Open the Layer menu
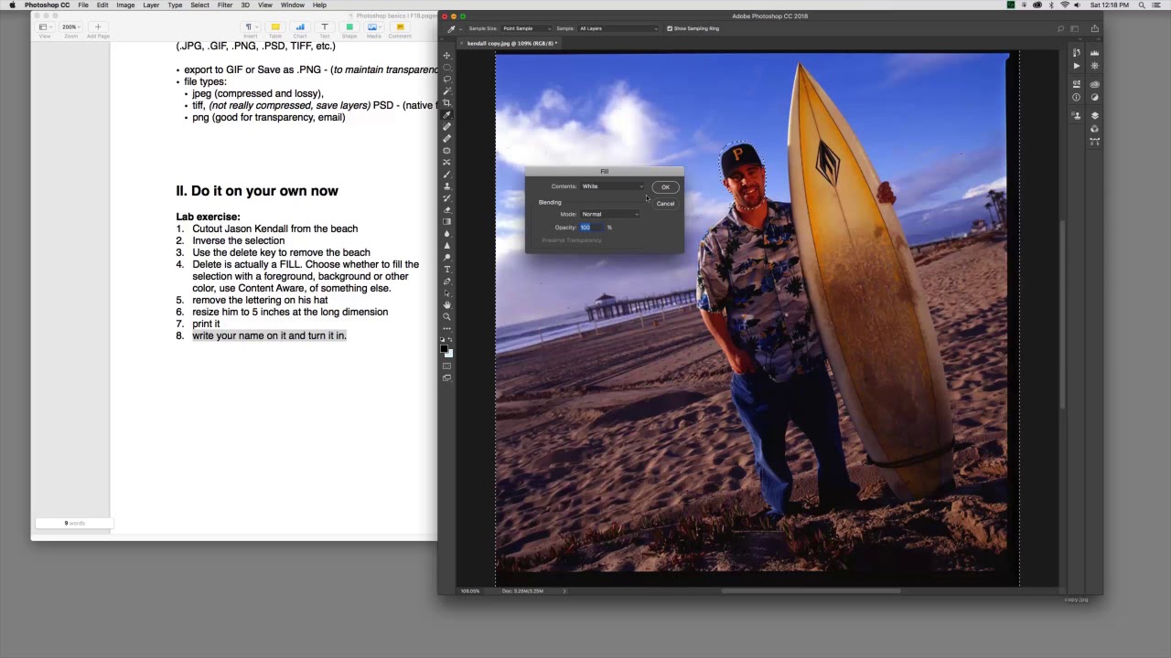 click(151, 5)
